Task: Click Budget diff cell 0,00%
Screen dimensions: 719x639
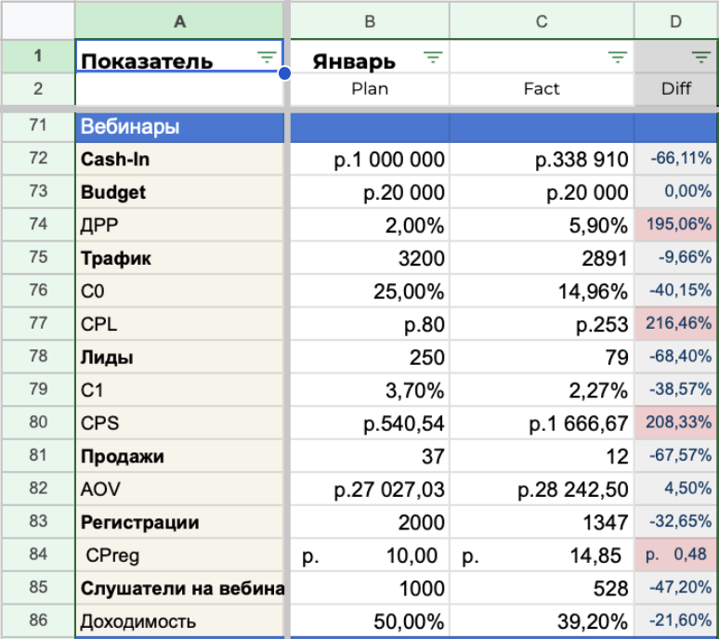Action: tap(676, 192)
